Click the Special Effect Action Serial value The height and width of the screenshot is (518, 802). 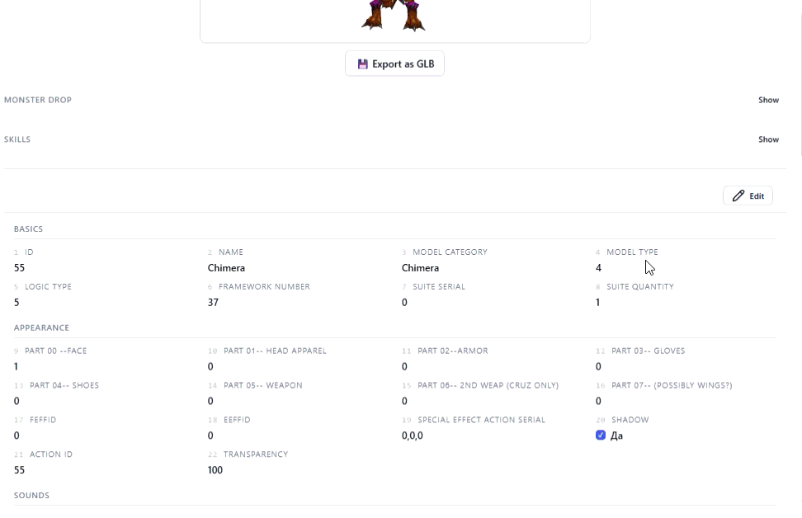pos(412,436)
